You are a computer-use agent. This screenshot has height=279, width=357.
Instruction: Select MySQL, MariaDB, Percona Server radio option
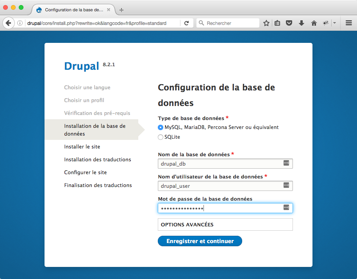(161, 127)
